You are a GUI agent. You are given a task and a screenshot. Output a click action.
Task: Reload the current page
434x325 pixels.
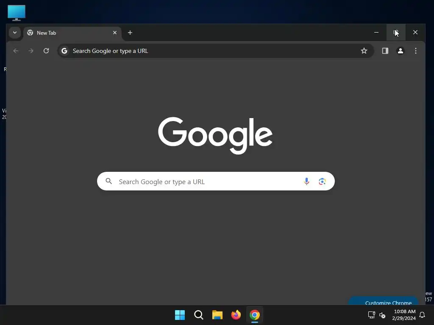pos(46,51)
